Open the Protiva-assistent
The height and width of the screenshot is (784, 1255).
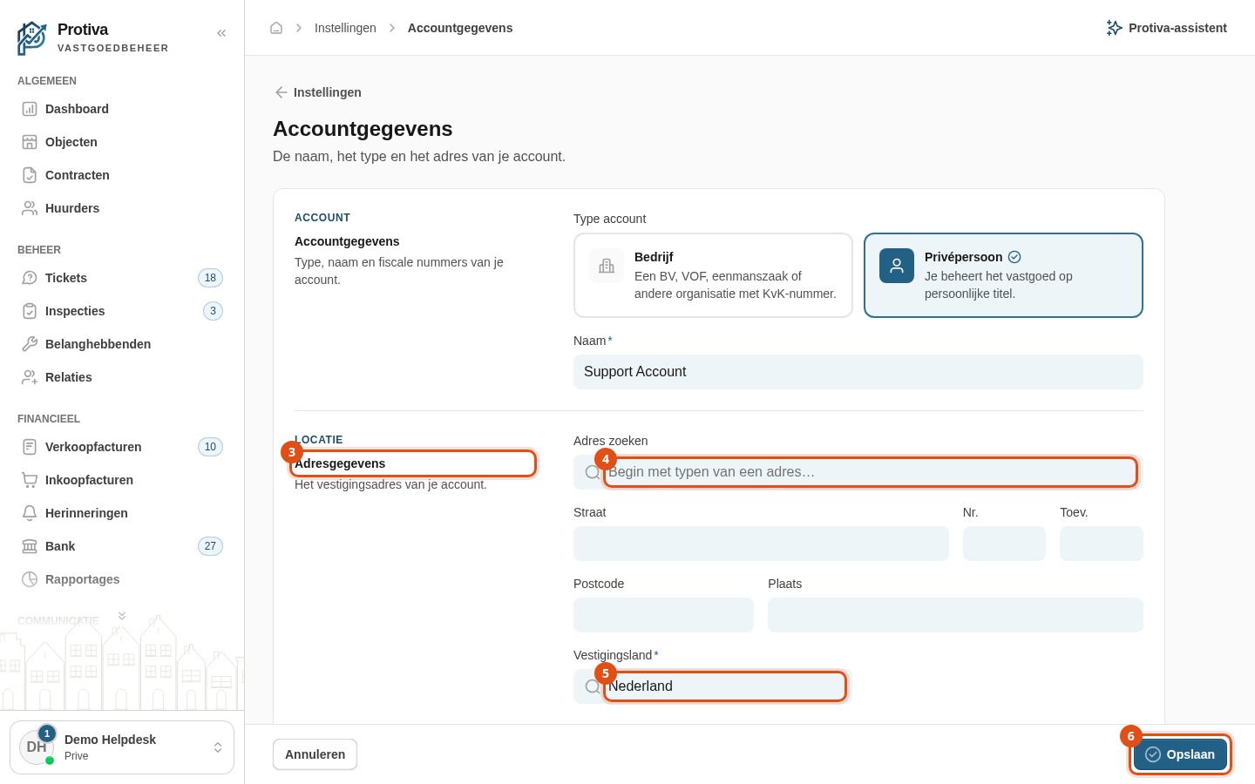pos(1167,28)
